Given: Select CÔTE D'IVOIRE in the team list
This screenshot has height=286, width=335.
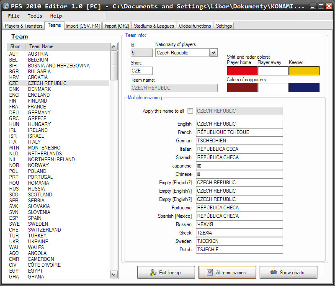Looking at the screenshot, I should (59, 265).
